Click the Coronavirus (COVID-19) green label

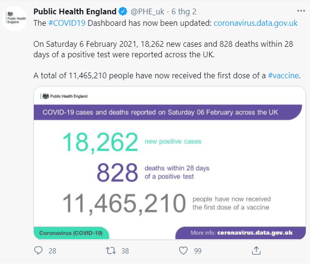(x=72, y=233)
